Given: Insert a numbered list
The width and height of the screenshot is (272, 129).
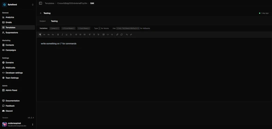Looking at the screenshot, I should pos(80,35).
